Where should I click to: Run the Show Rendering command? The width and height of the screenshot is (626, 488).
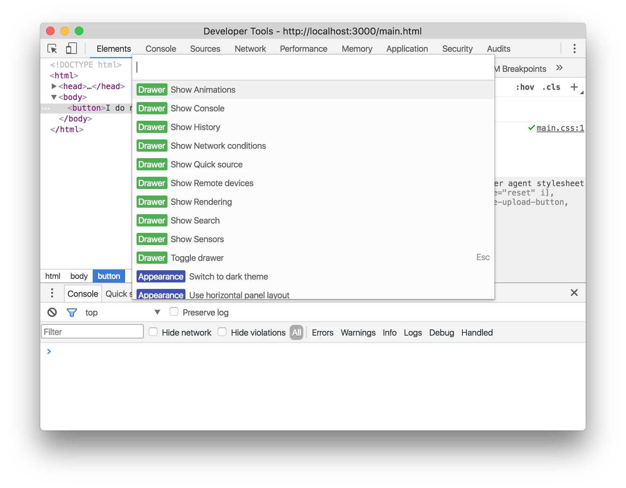(x=313, y=202)
